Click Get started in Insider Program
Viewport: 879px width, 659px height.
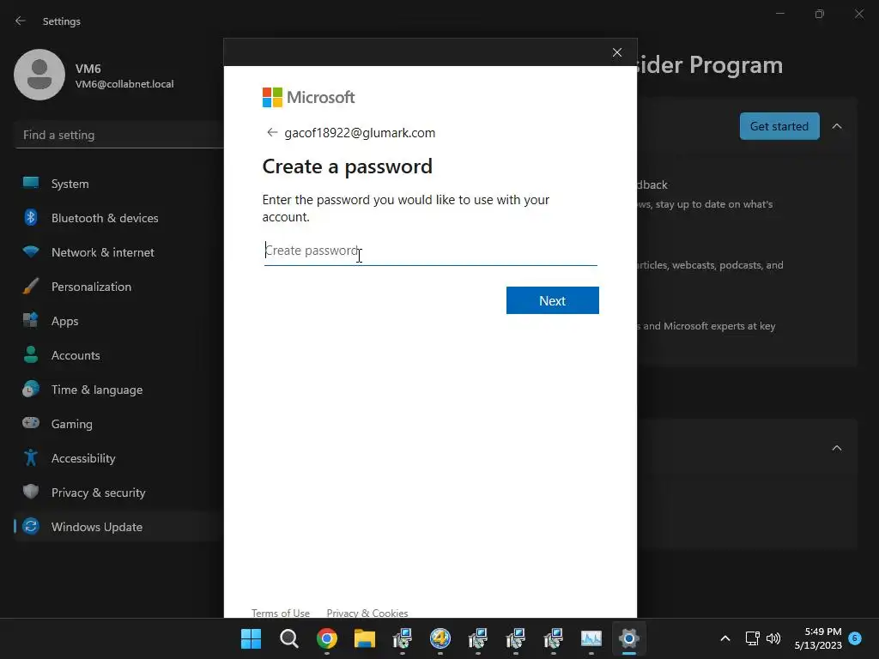click(779, 126)
